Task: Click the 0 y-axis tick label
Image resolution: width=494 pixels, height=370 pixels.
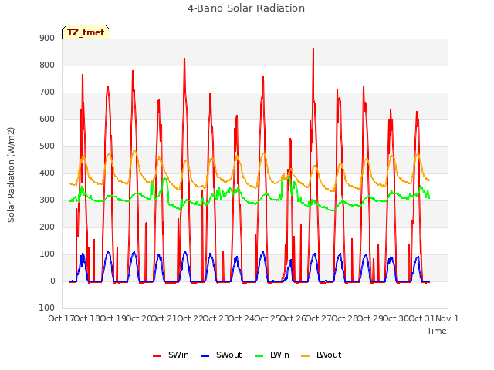Action: [52, 281]
